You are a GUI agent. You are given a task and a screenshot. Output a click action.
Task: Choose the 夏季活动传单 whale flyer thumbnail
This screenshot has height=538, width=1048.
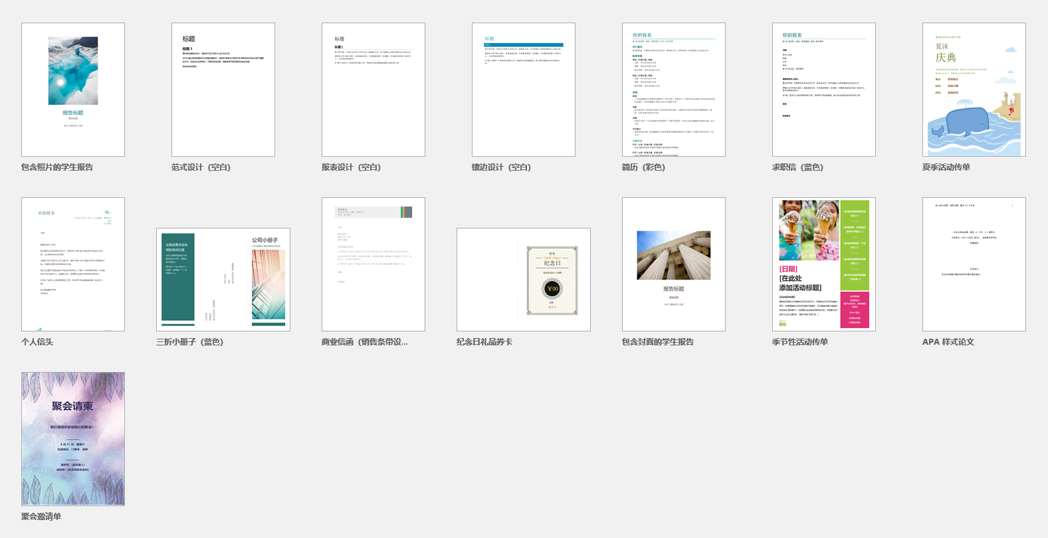coord(974,90)
